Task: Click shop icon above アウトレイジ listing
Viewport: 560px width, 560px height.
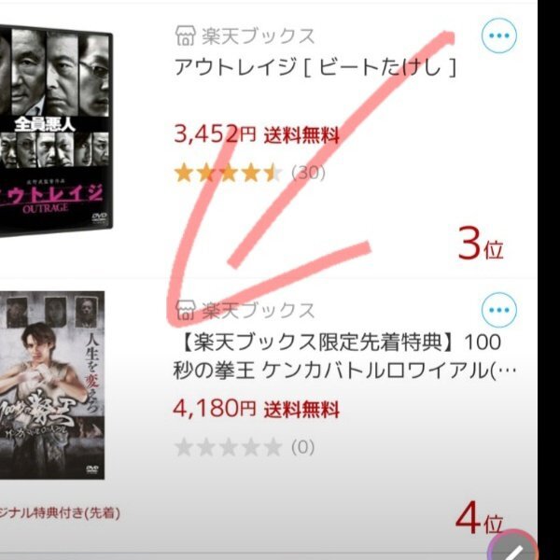Action: (185, 35)
